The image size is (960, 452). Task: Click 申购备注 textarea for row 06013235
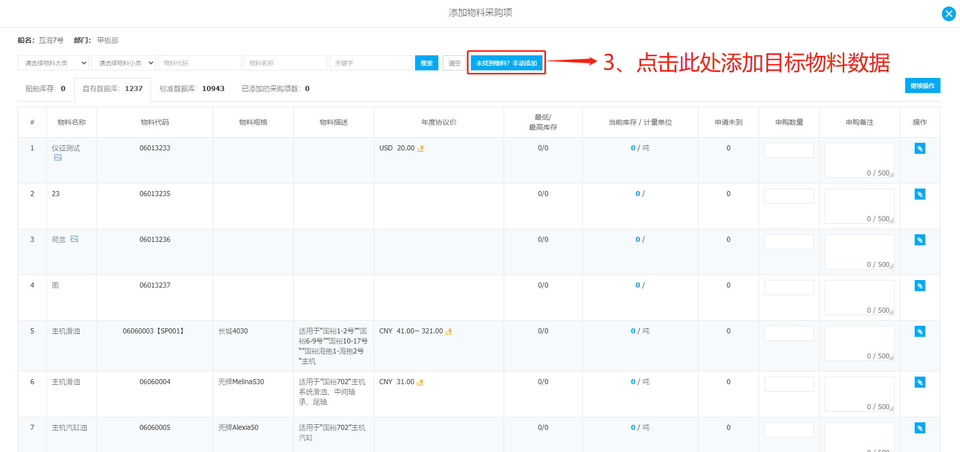(x=859, y=206)
